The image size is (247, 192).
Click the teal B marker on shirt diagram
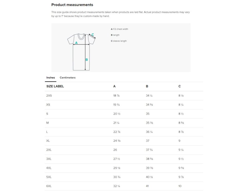pos(87,60)
